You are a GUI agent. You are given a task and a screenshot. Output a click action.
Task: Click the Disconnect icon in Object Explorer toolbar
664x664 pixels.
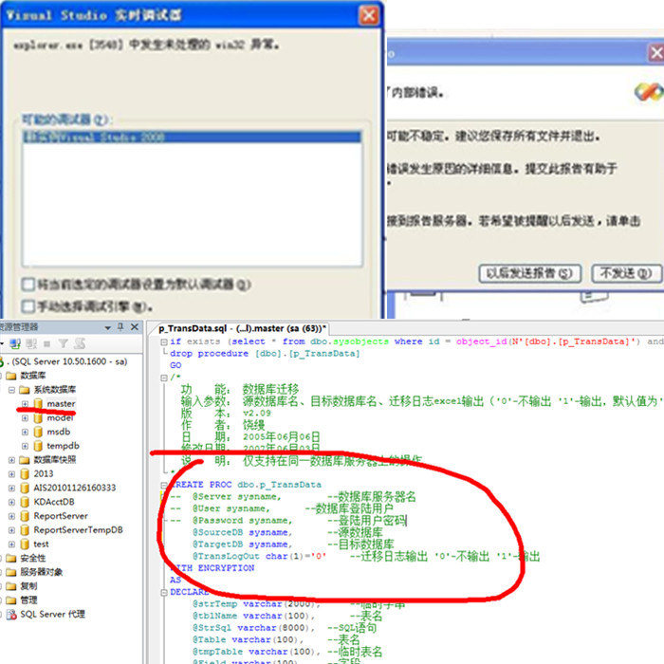31,343
